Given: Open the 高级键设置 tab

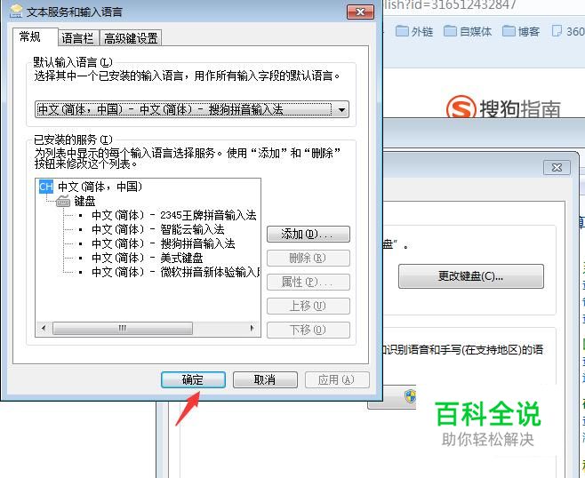Looking at the screenshot, I should click(131, 38).
